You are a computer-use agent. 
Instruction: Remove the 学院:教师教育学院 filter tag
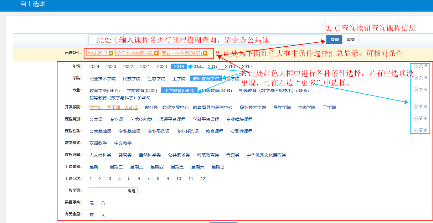coord(156,53)
